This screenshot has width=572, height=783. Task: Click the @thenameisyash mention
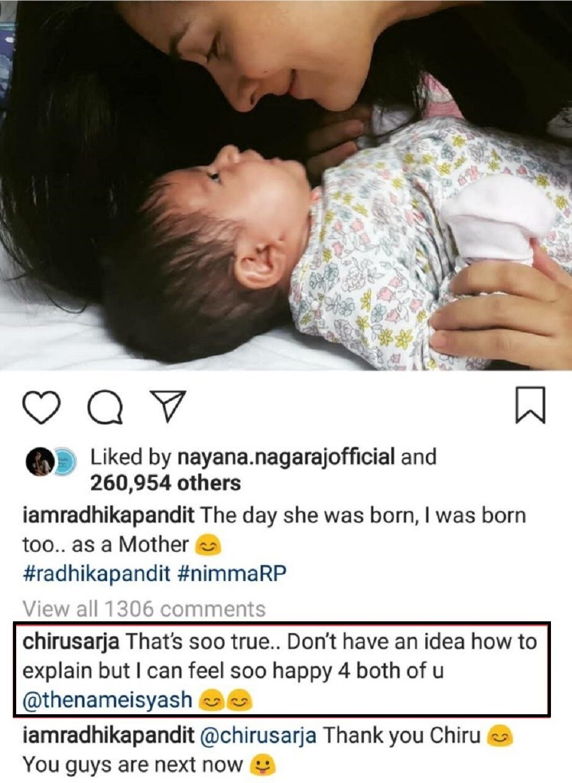(106, 701)
